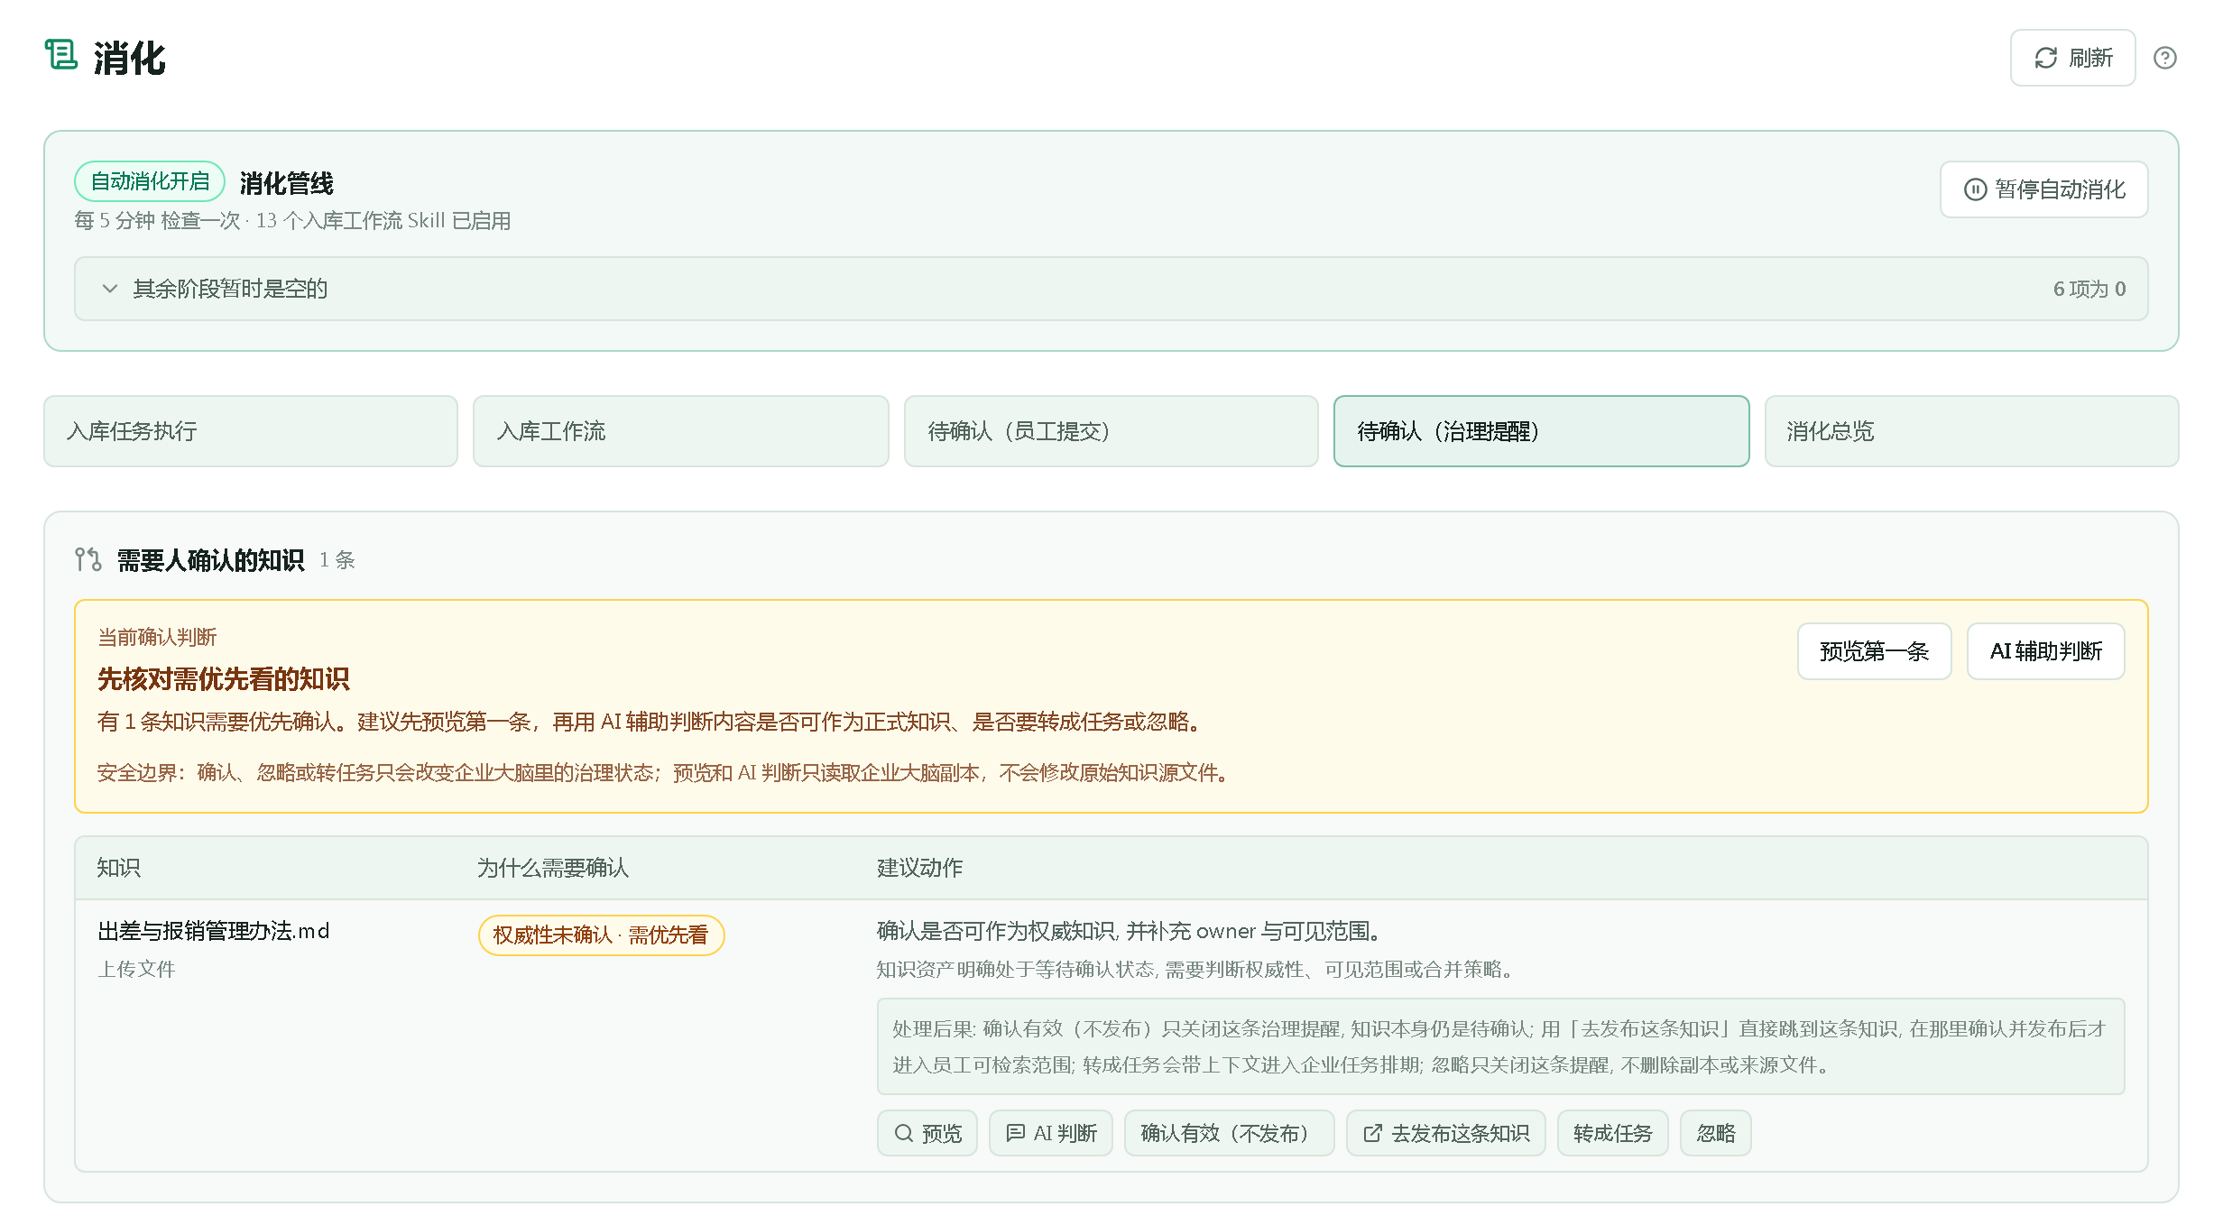The width and height of the screenshot is (2223, 1225).
Task: Click the external-link 去发布这条知识 button
Action: coord(1445,1133)
